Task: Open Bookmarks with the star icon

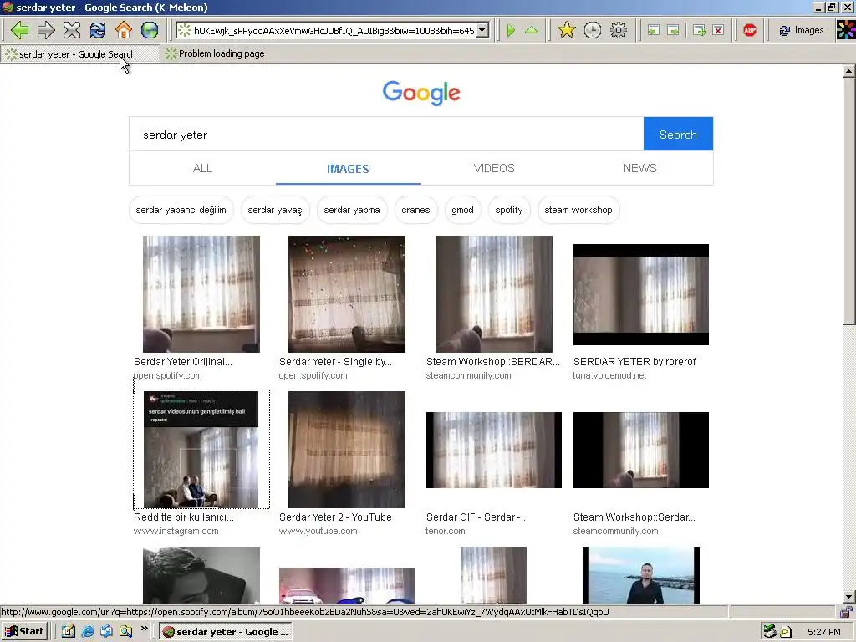Action: (x=567, y=30)
